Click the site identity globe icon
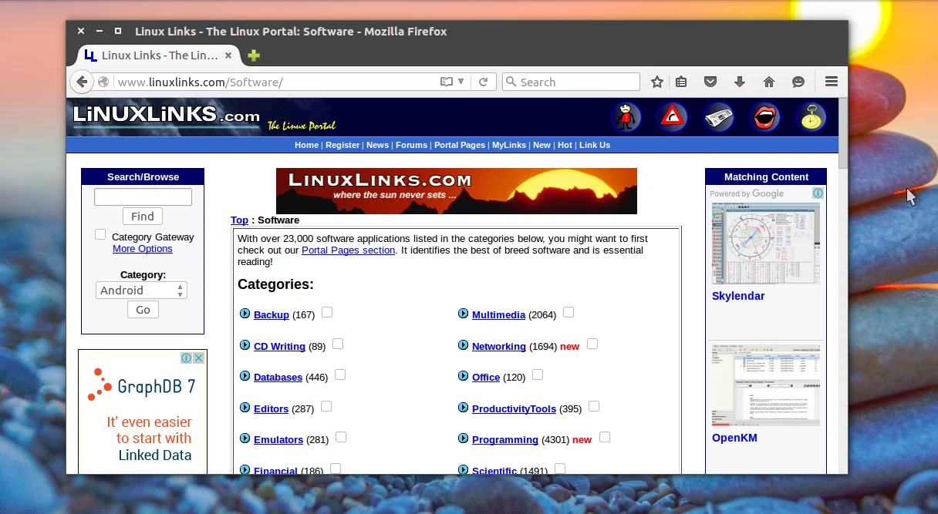 (103, 82)
